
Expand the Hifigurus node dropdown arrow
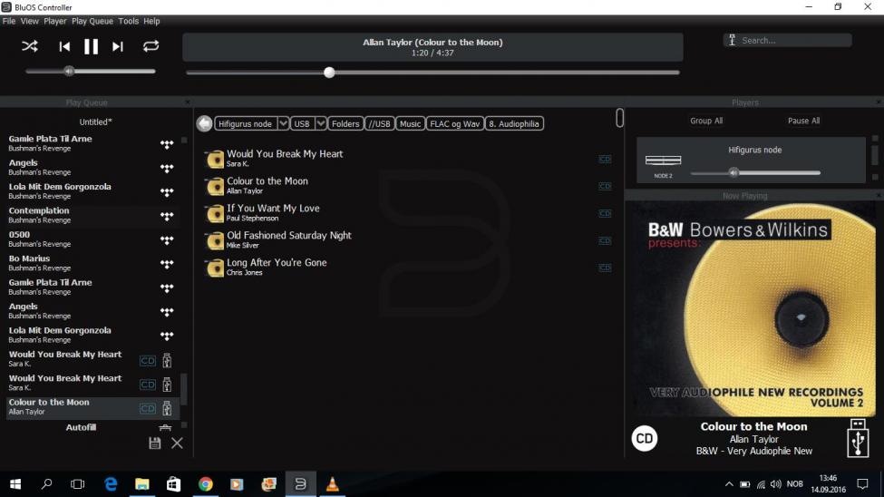[283, 123]
